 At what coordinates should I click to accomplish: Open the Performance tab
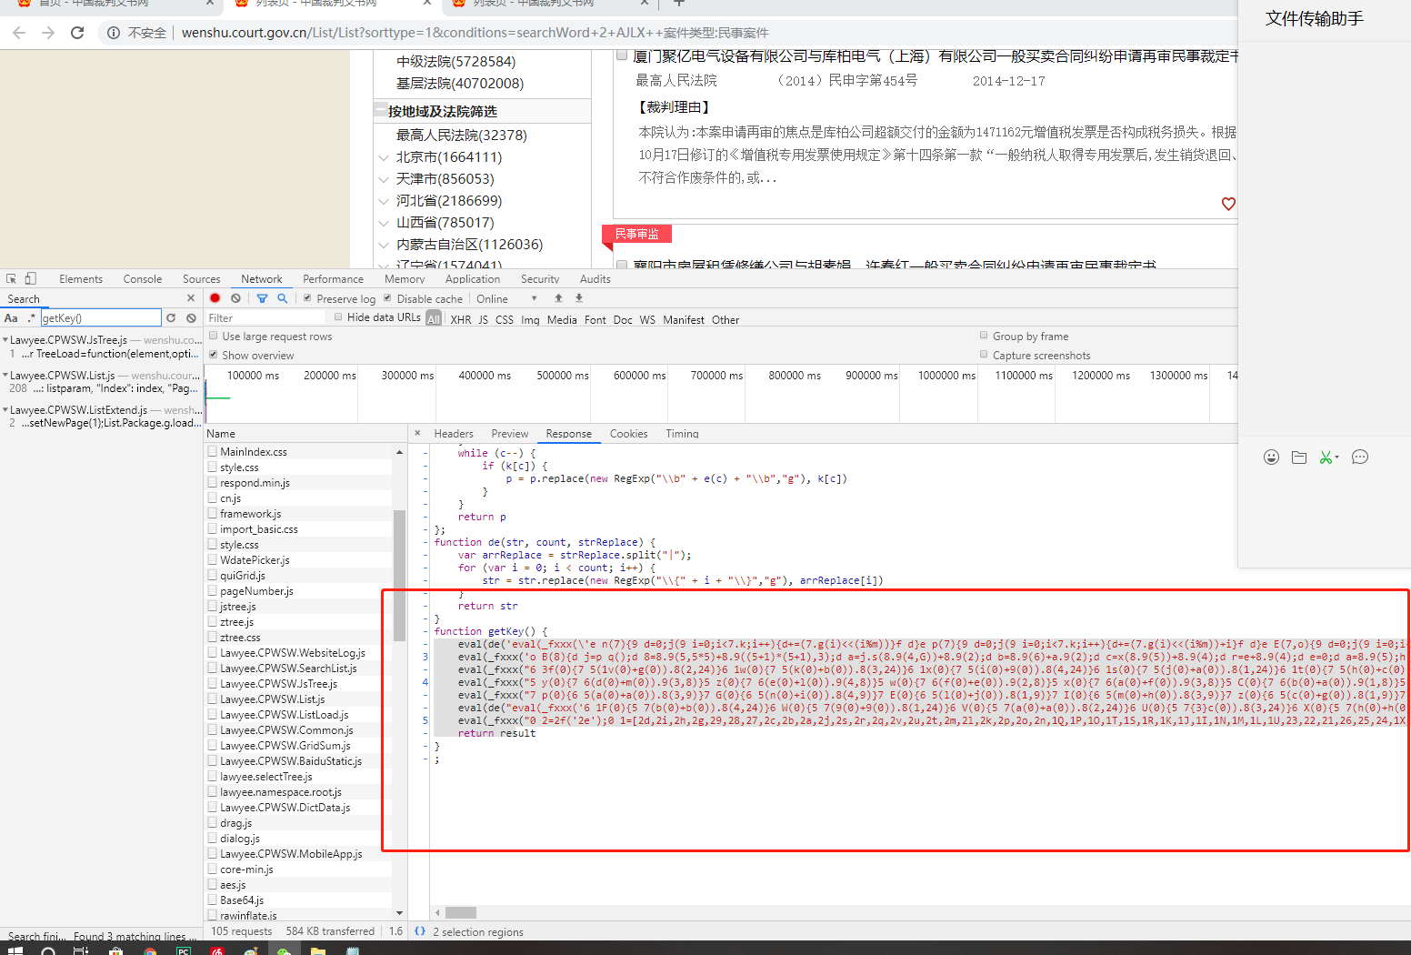333,279
